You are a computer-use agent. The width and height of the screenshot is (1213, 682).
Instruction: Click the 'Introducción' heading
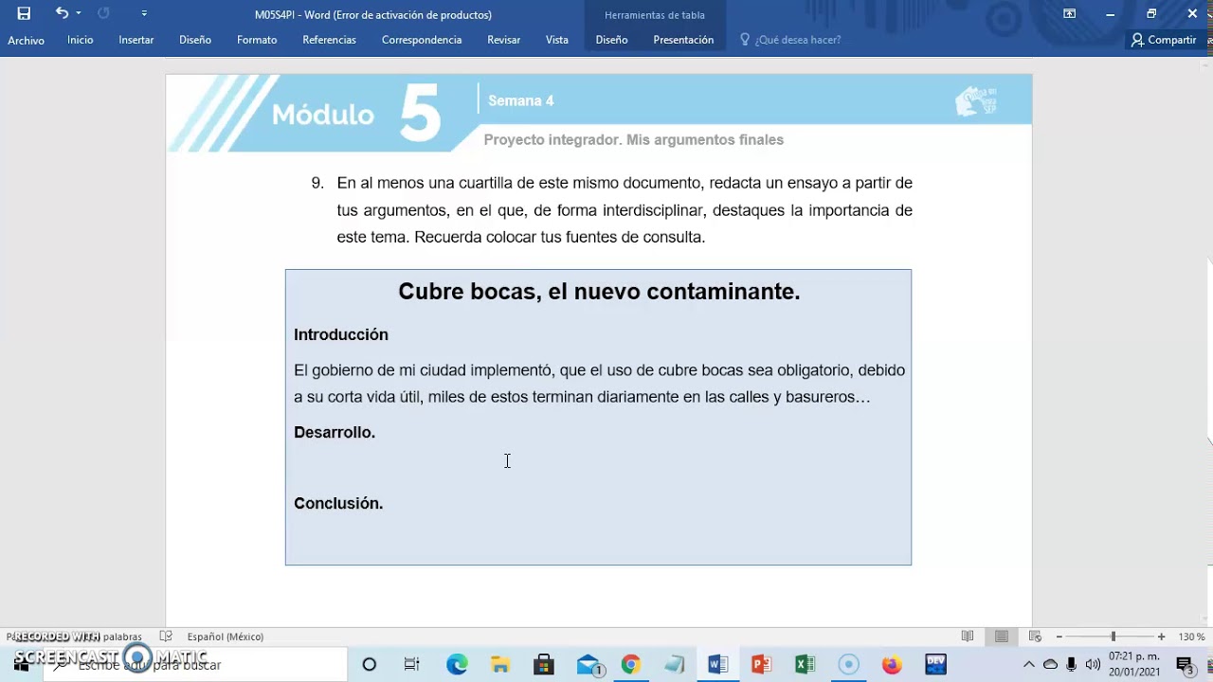point(341,334)
